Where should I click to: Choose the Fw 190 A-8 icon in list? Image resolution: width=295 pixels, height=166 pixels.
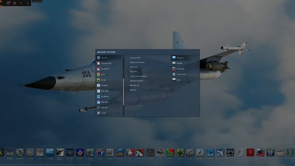(98, 69)
